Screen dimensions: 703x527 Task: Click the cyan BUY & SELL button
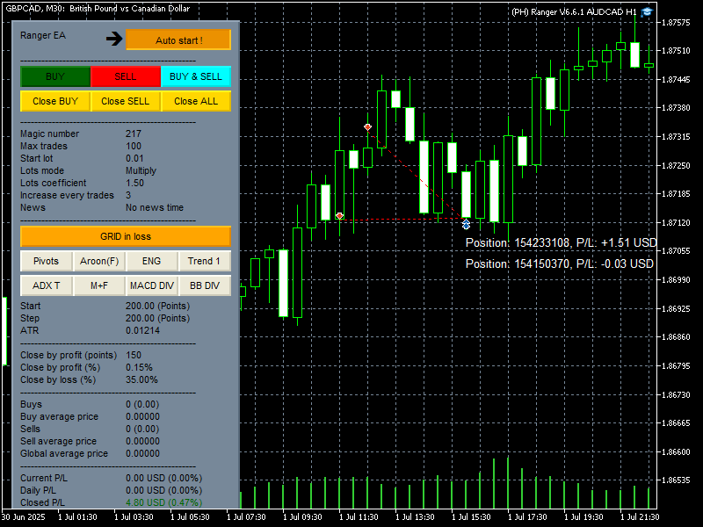coord(196,76)
